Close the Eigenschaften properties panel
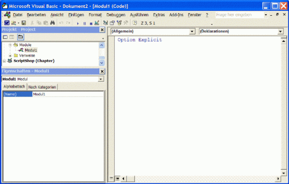The image size is (289, 184). tap(102, 71)
